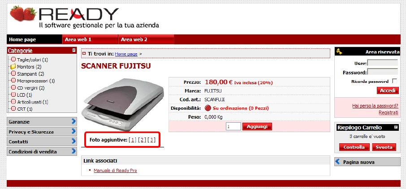Click the READY strawberry logo
Screen dimensions: 406x189
tap(84, 17)
